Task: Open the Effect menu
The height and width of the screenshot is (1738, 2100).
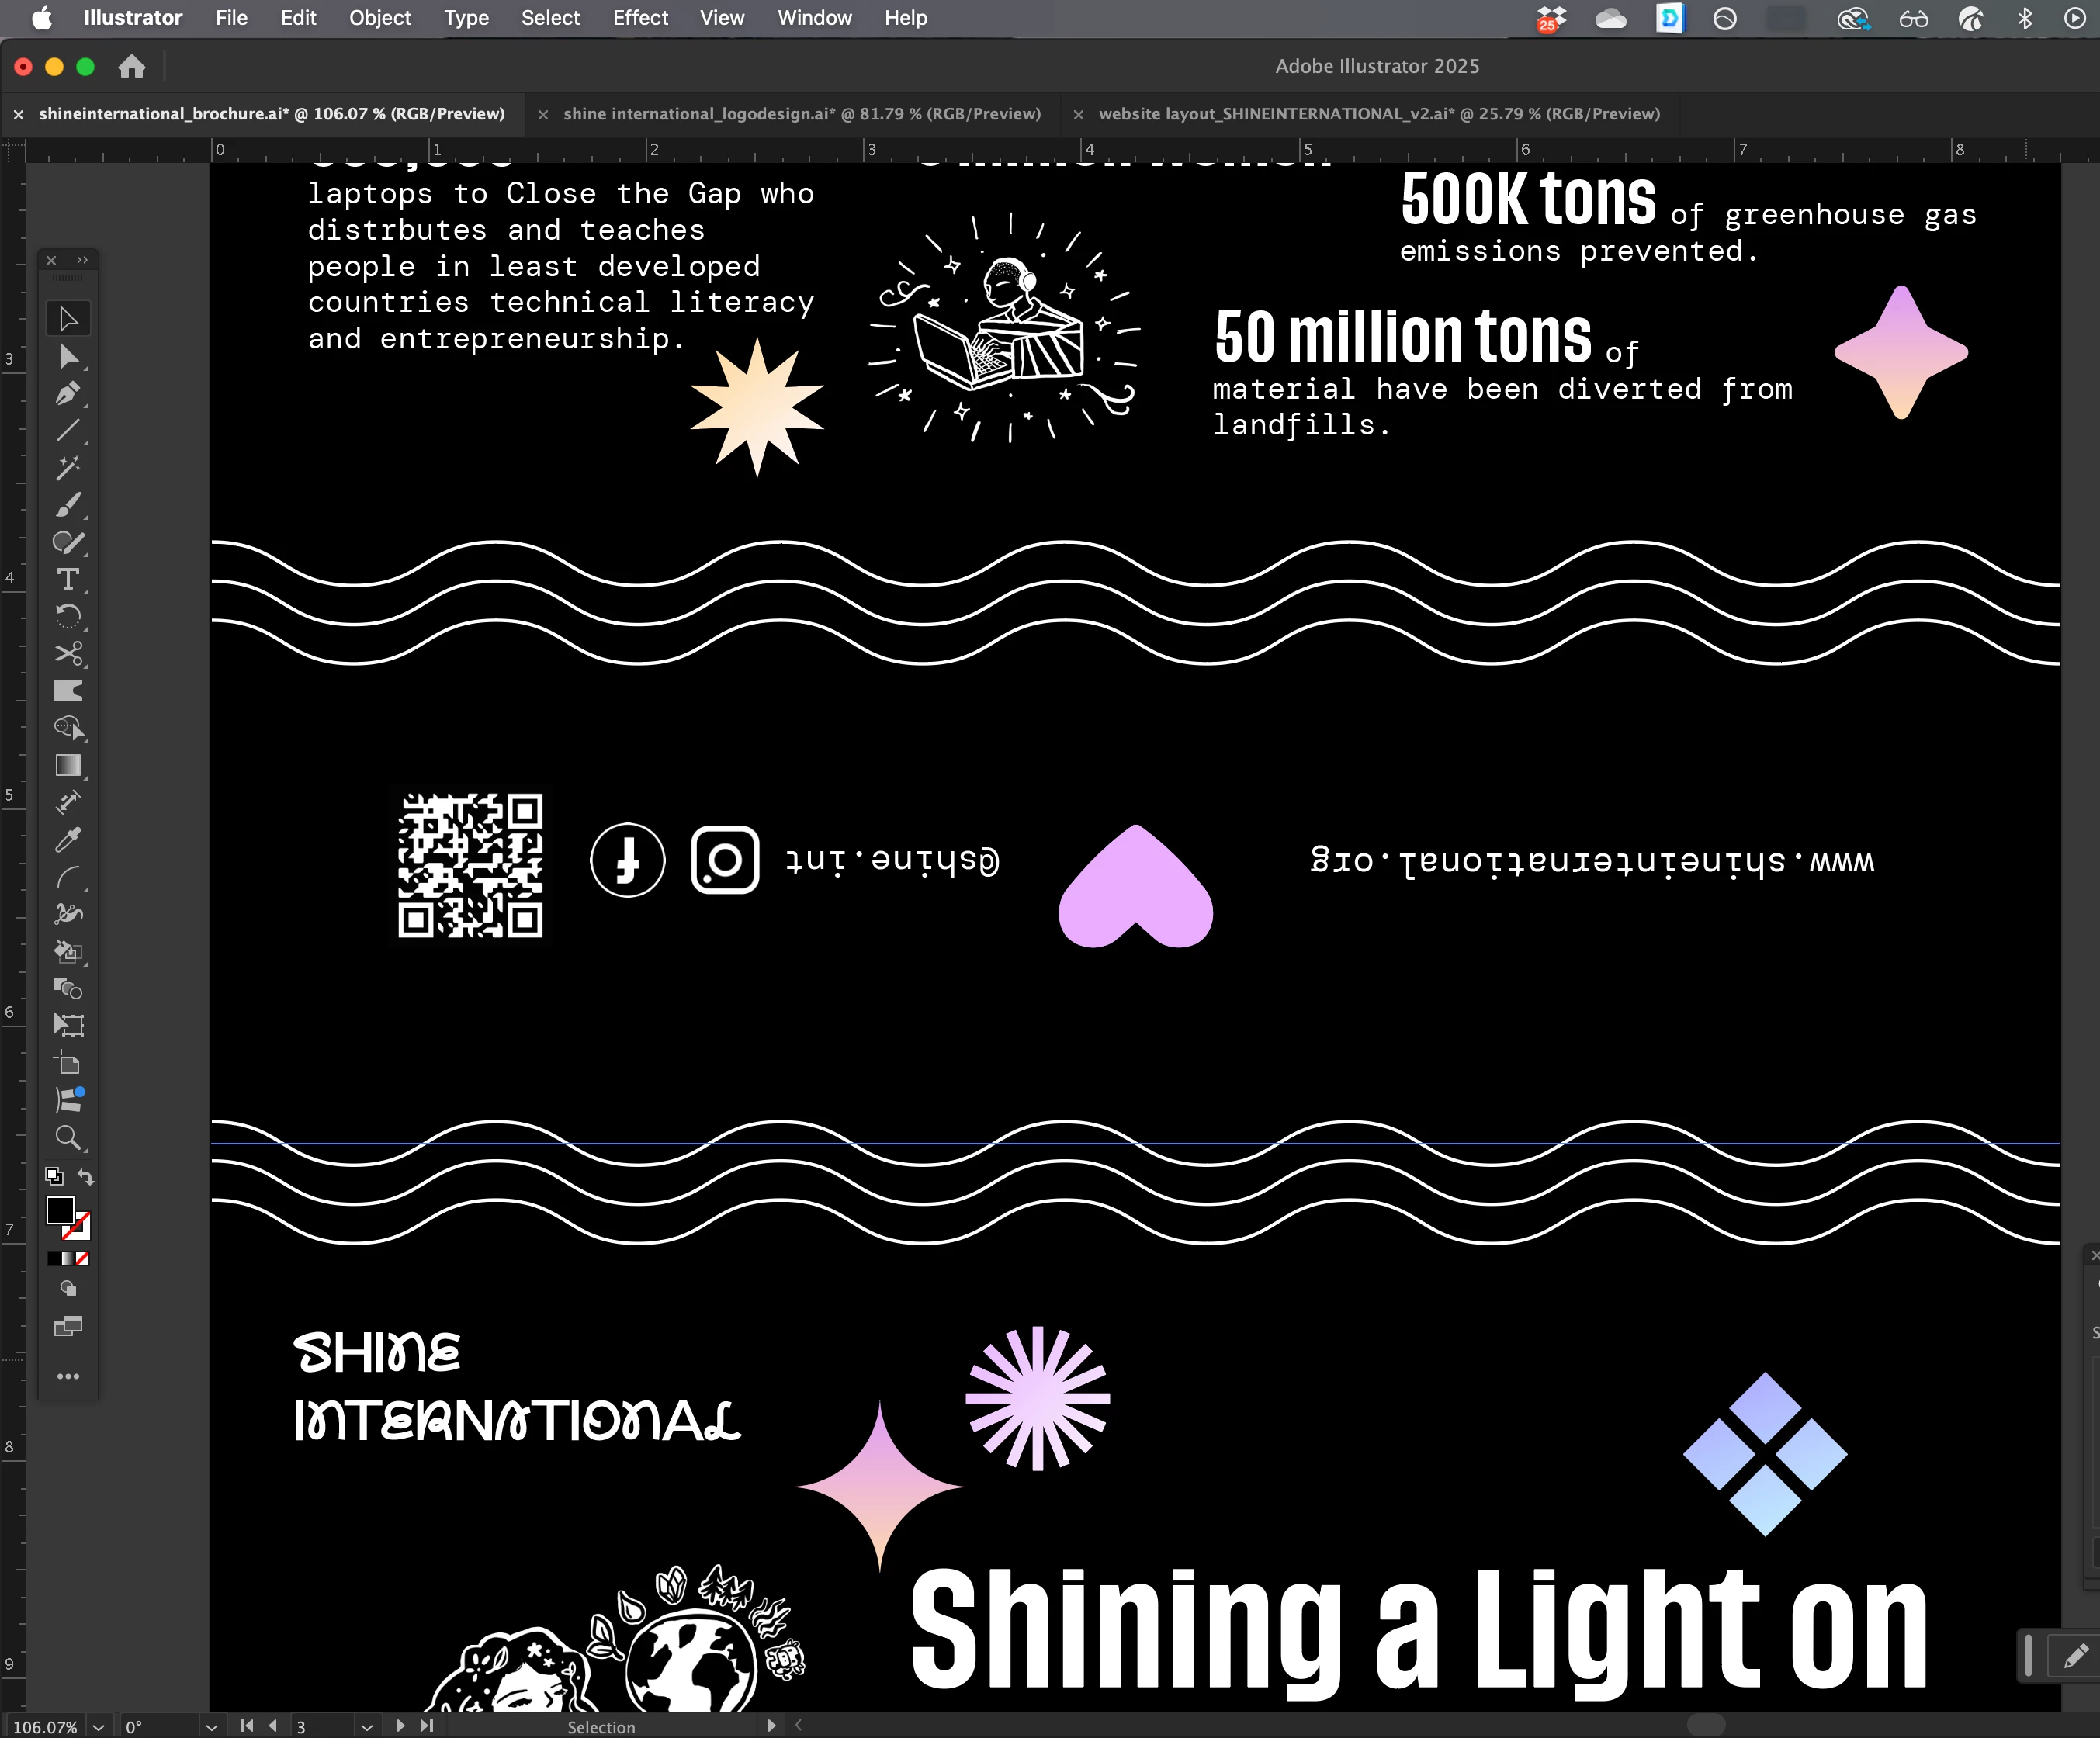Action: (x=640, y=18)
